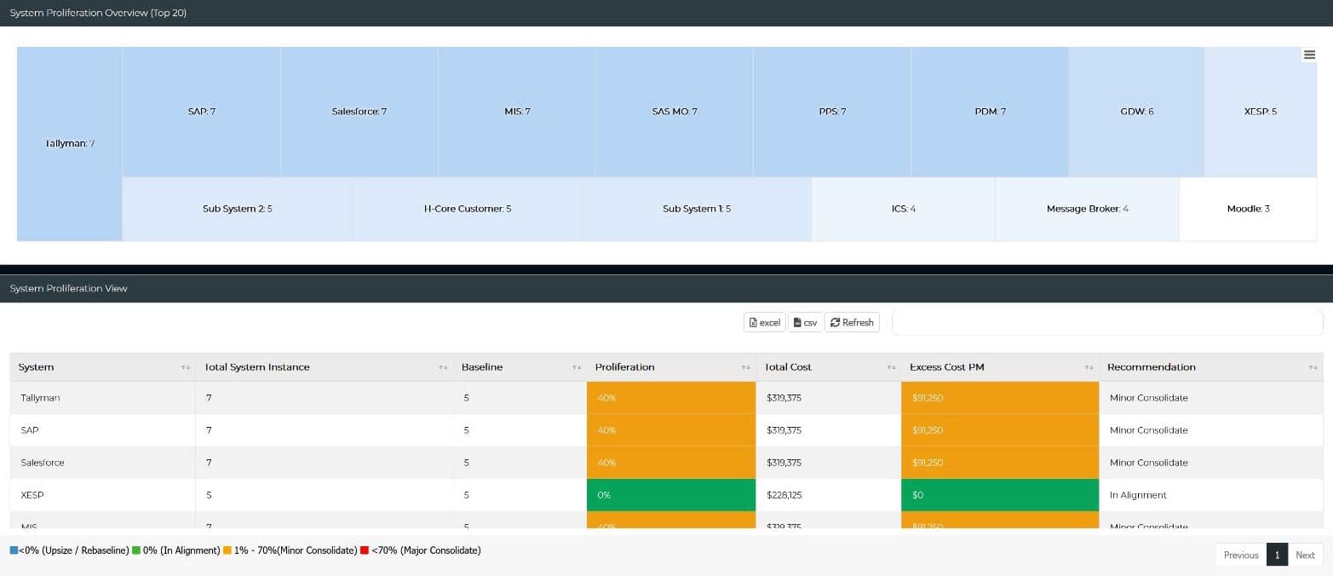Click the blue Upsize / Rebaseline legend swatch

pyautogui.click(x=14, y=550)
